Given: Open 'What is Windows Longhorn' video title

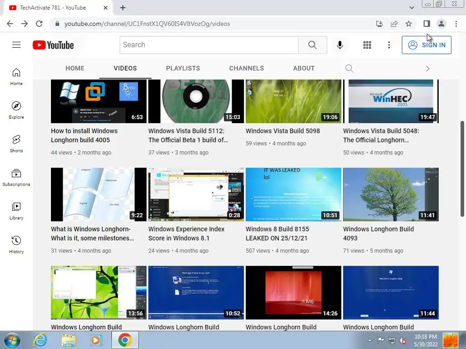Looking at the screenshot, I should click(x=92, y=234).
